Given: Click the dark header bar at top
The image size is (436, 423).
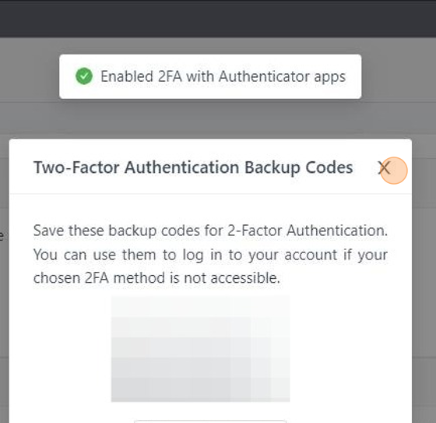Looking at the screenshot, I should [218, 19].
